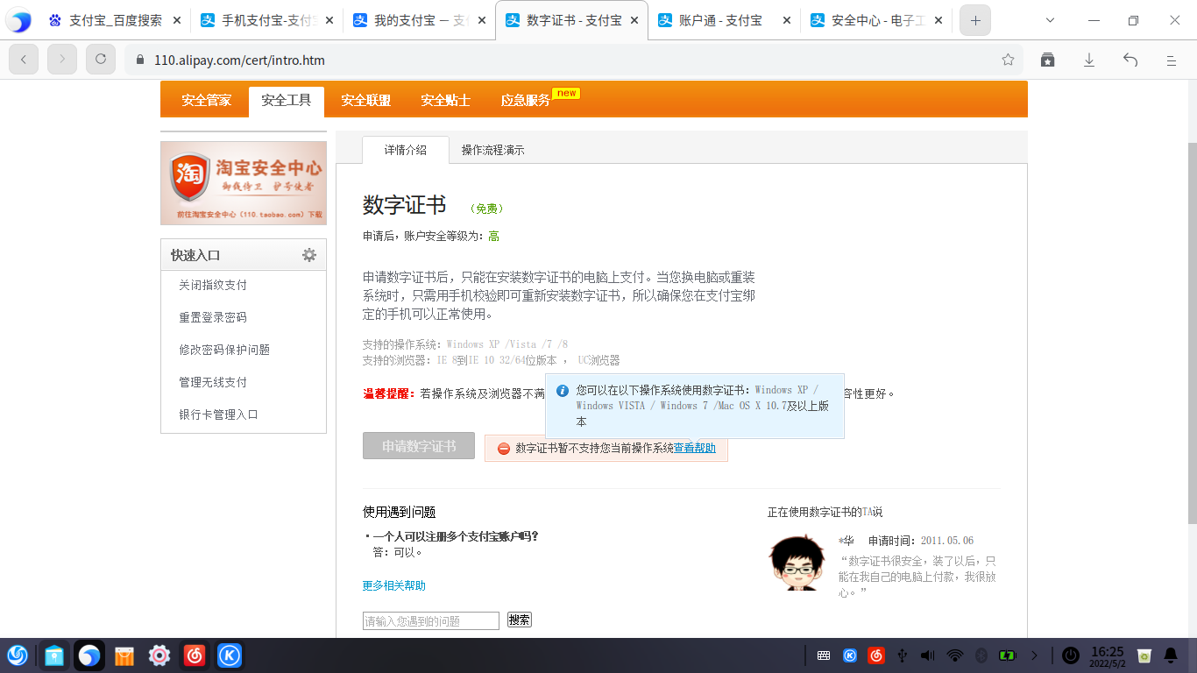
Task: Open the 查看帮助 link
Action: pos(695,448)
